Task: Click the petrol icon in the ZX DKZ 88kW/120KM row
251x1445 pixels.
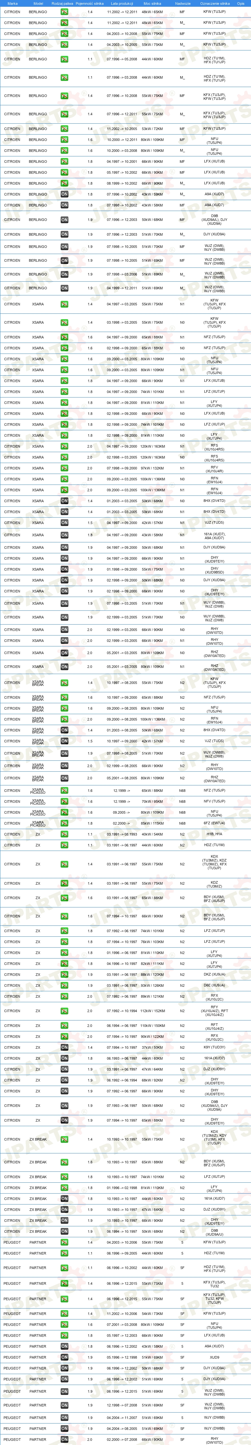Action: (x=65, y=975)
